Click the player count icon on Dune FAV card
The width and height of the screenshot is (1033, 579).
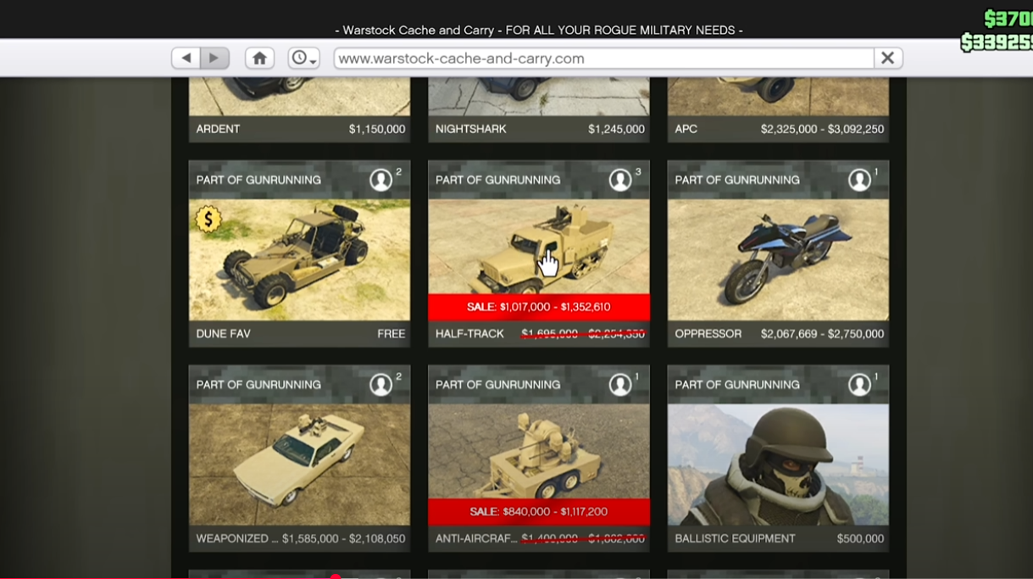pyautogui.click(x=380, y=180)
